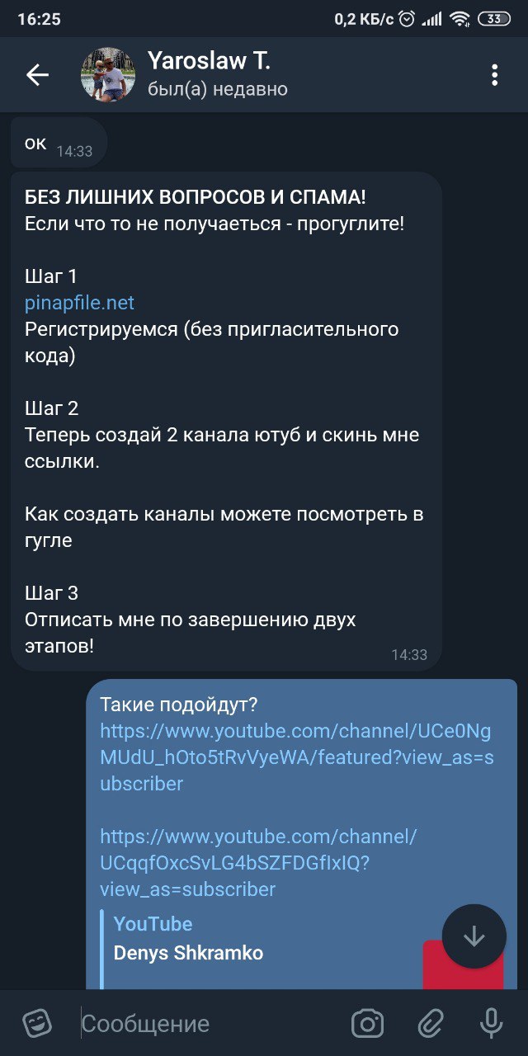
Task: Tap the paperclip attach icon
Action: tap(430, 1024)
